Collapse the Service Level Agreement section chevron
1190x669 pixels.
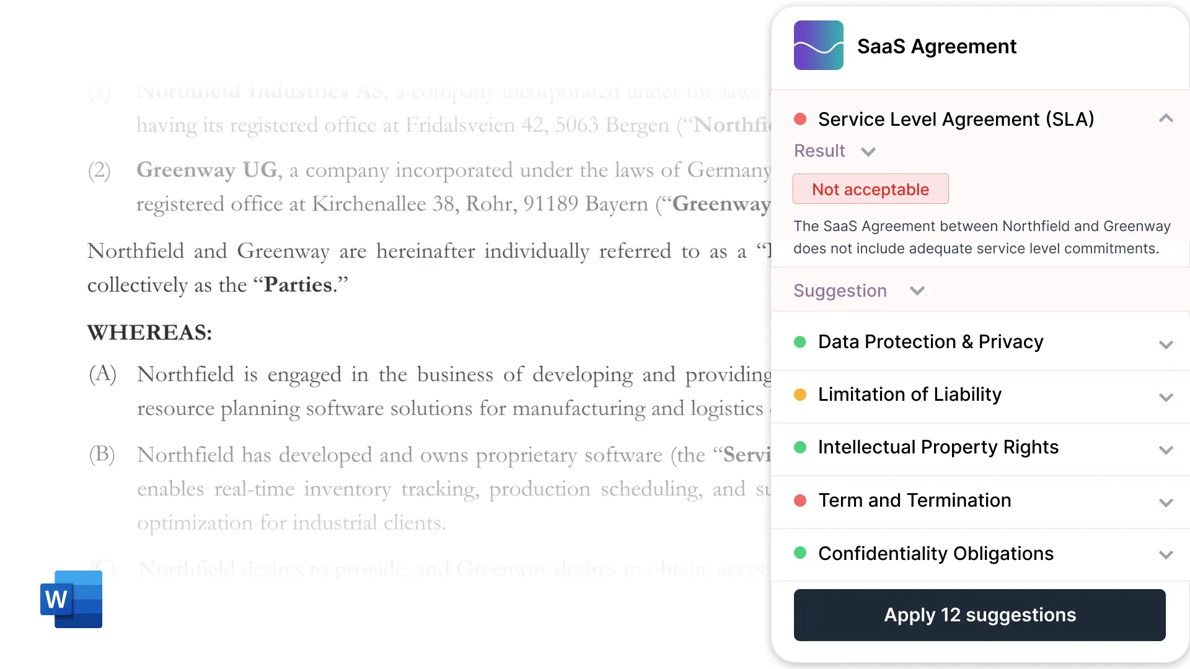coord(1166,118)
